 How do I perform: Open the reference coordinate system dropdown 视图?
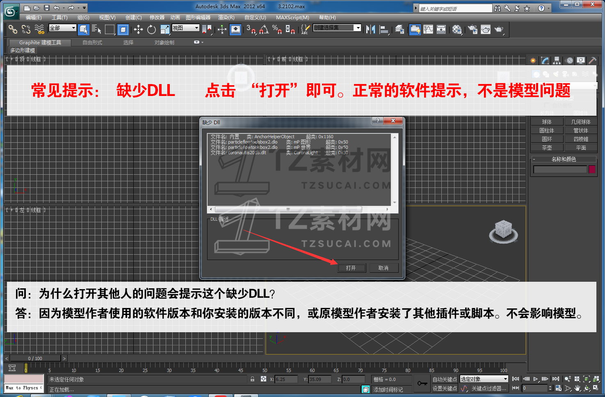[x=186, y=28]
